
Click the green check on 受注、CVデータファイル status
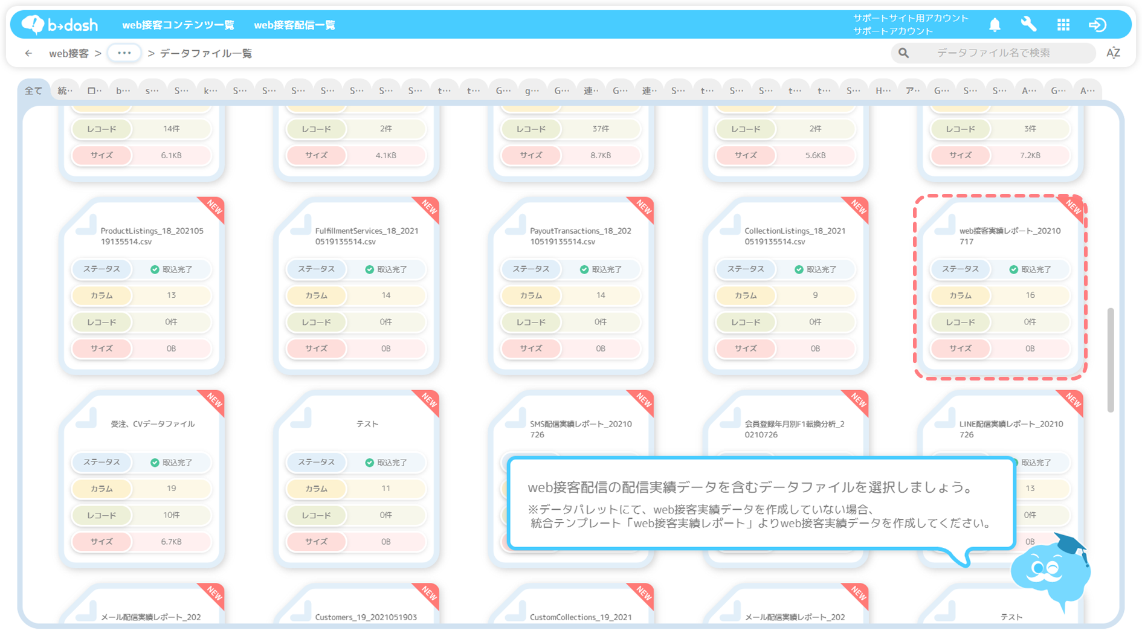click(155, 463)
